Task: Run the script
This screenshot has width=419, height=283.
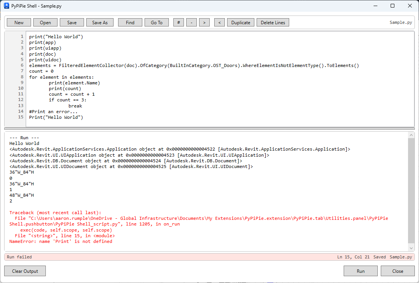Action: click(360, 271)
